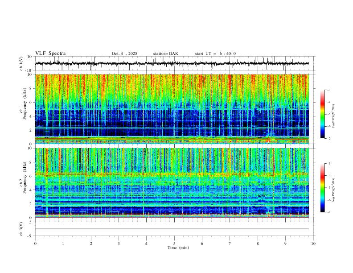Image resolution: width=353 pixels, height=273 pixels.
Task: Click the lower color bar's log(PSD) vertical label
Action: (x=333, y=190)
